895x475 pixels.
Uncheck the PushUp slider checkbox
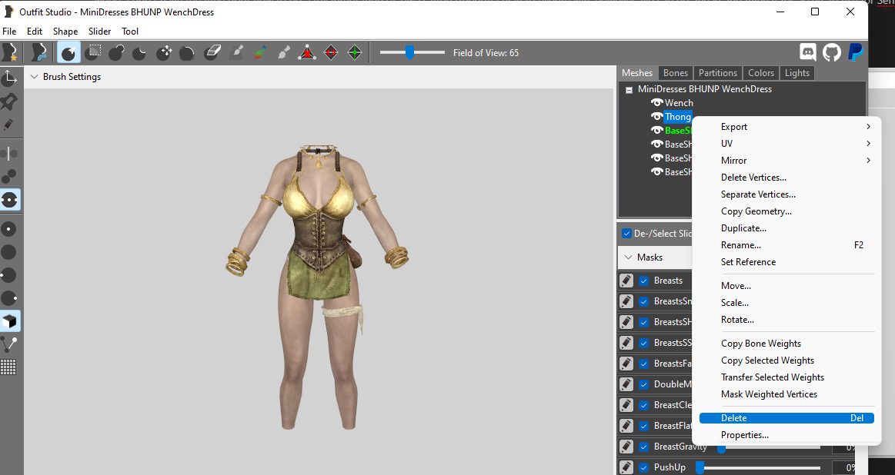pos(644,467)
